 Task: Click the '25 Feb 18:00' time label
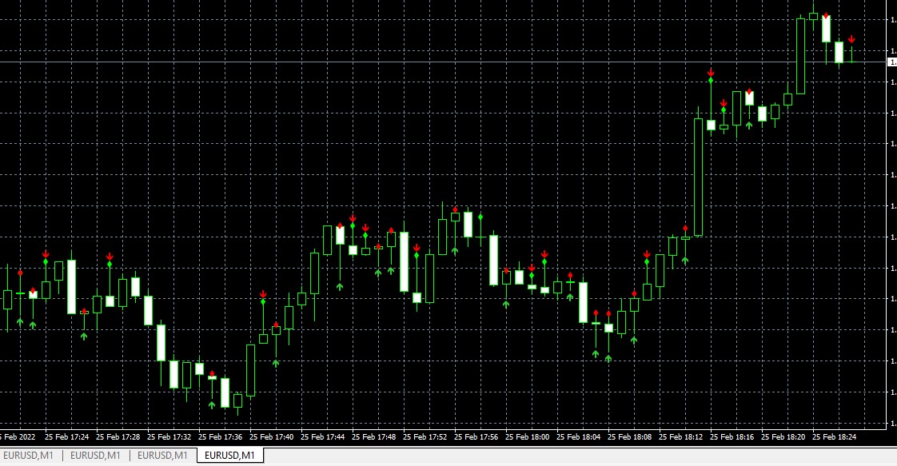527,437
